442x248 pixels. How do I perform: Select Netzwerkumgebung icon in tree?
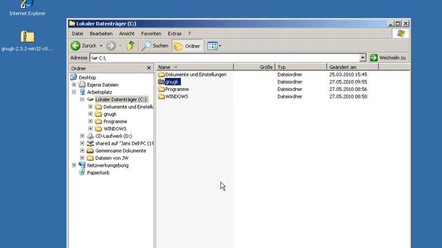(82, 165)
